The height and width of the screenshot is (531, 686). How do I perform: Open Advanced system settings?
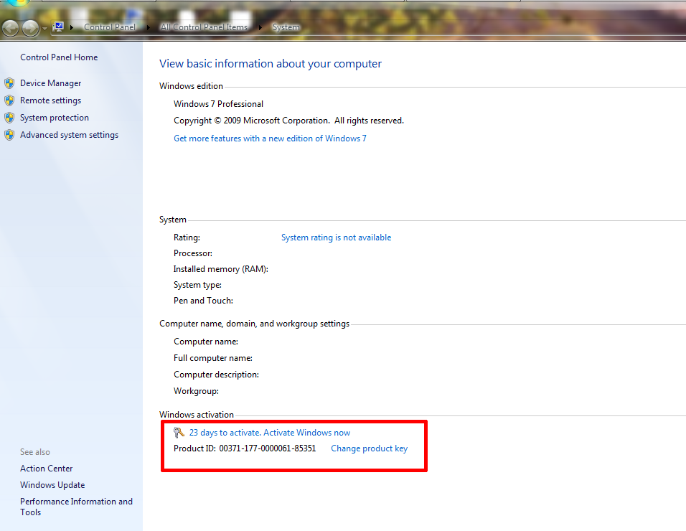[x=69, y=135]
